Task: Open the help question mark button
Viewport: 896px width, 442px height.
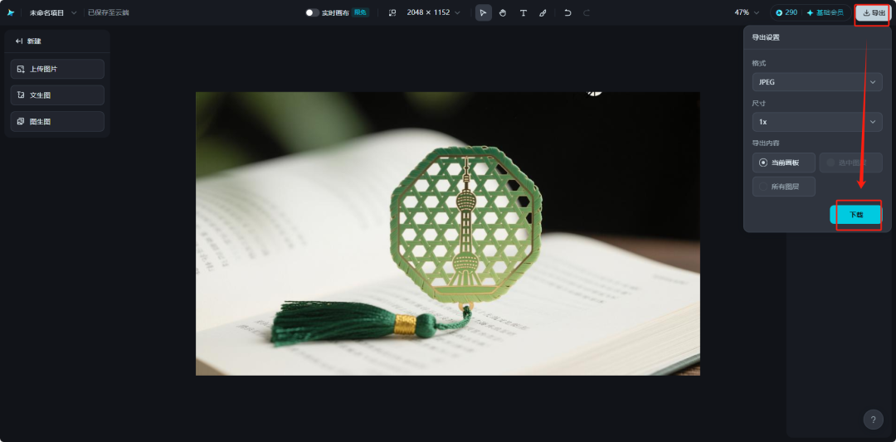Action: point(873,420)
